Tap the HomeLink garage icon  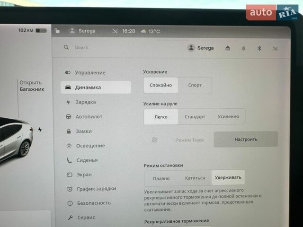point(228,48)
